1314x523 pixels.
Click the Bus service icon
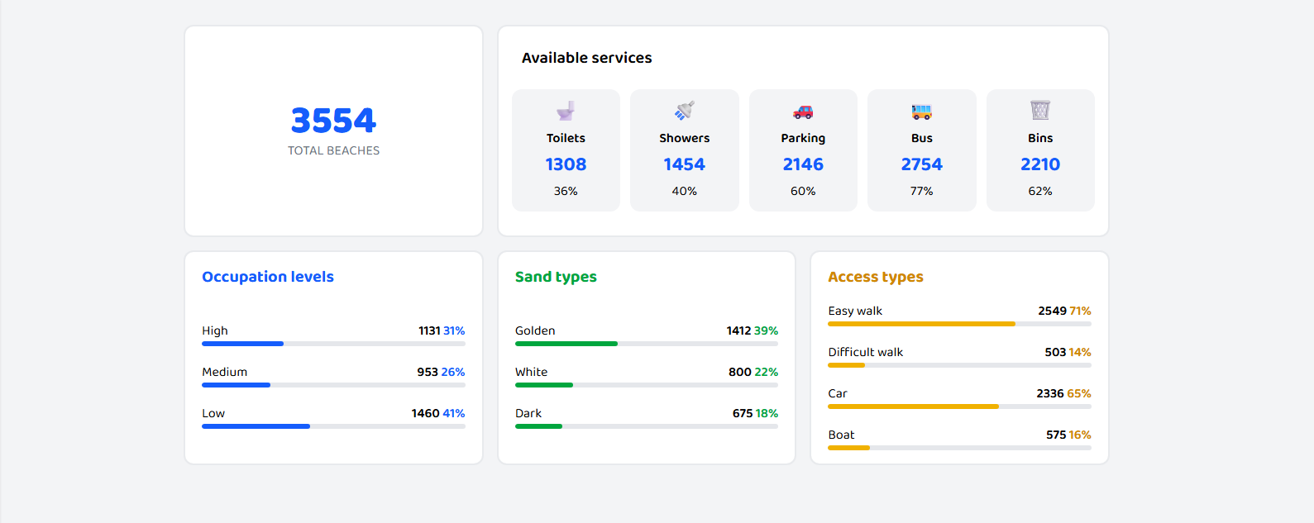click(x=921, y=112)
